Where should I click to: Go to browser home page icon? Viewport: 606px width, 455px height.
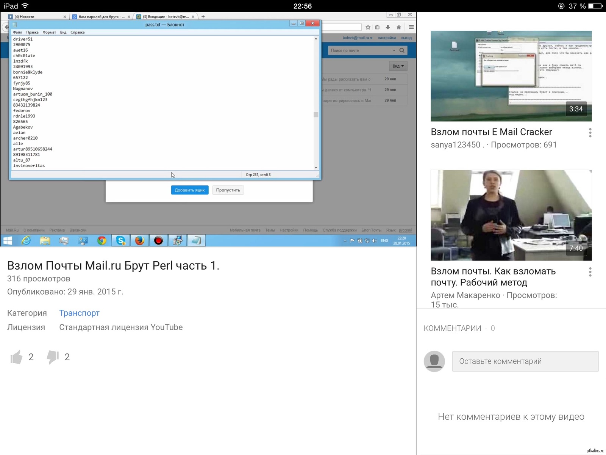(x=399, y=27)
